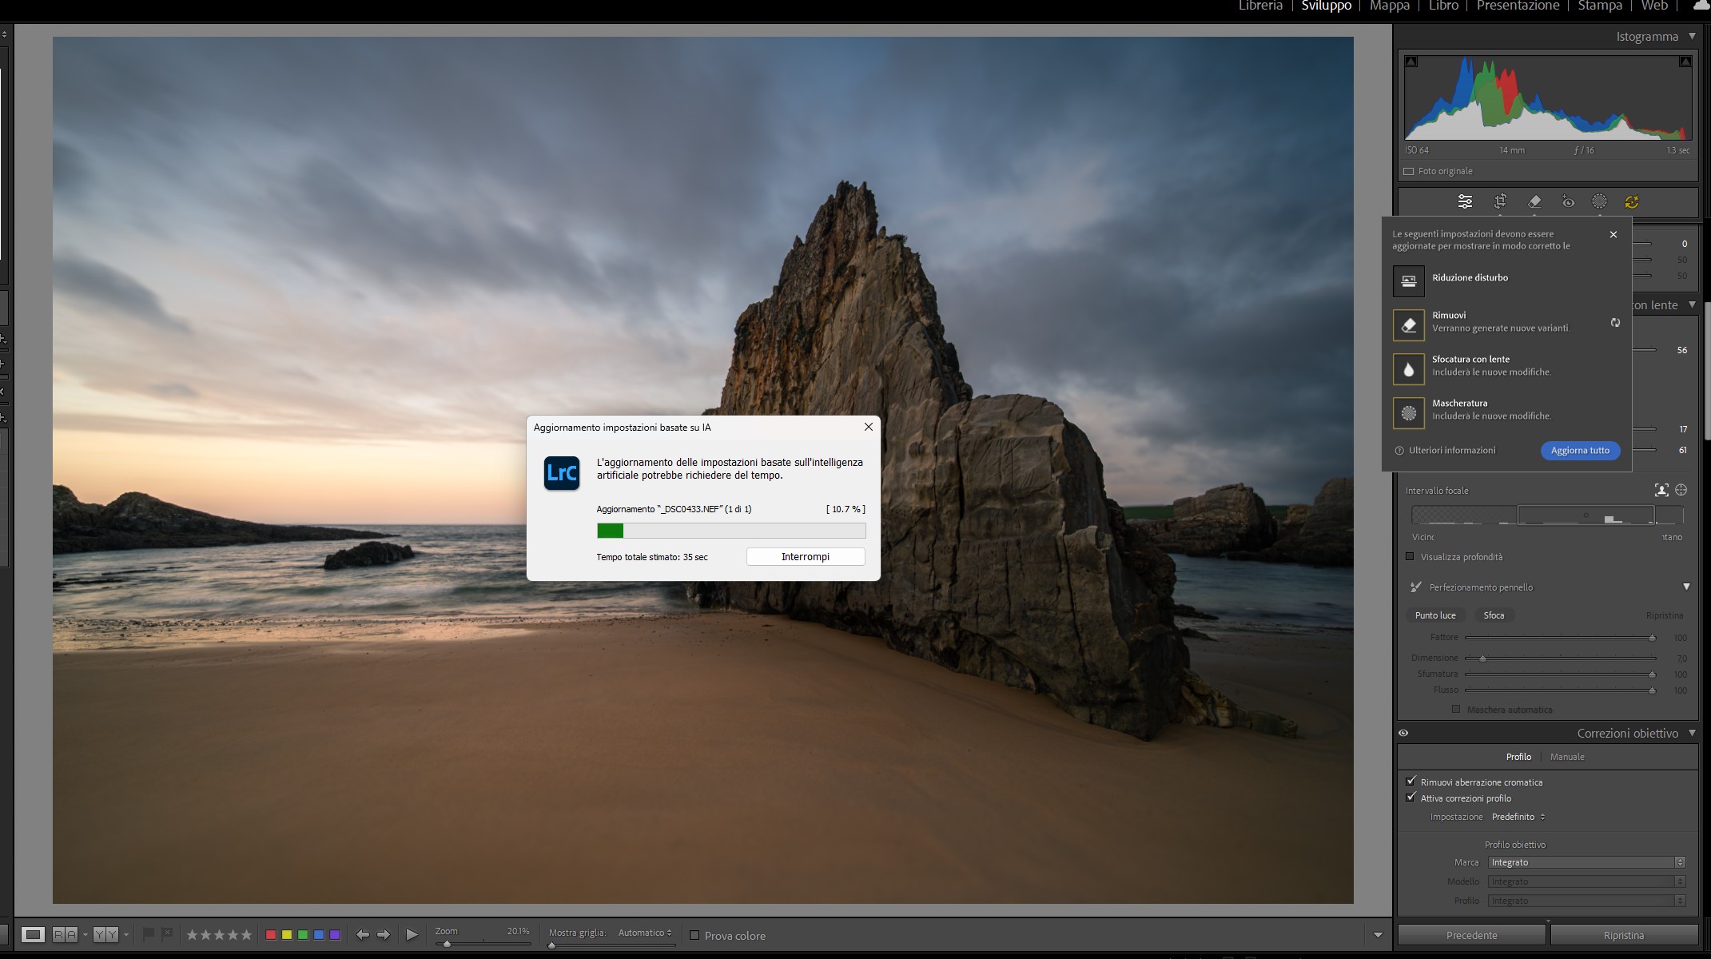The image size is (1711, 959).
Task: Select the Y|Y before/after view icon
Action: [x=105, y=934]
